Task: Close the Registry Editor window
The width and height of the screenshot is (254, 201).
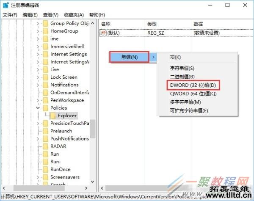Action: click(245, 5)
